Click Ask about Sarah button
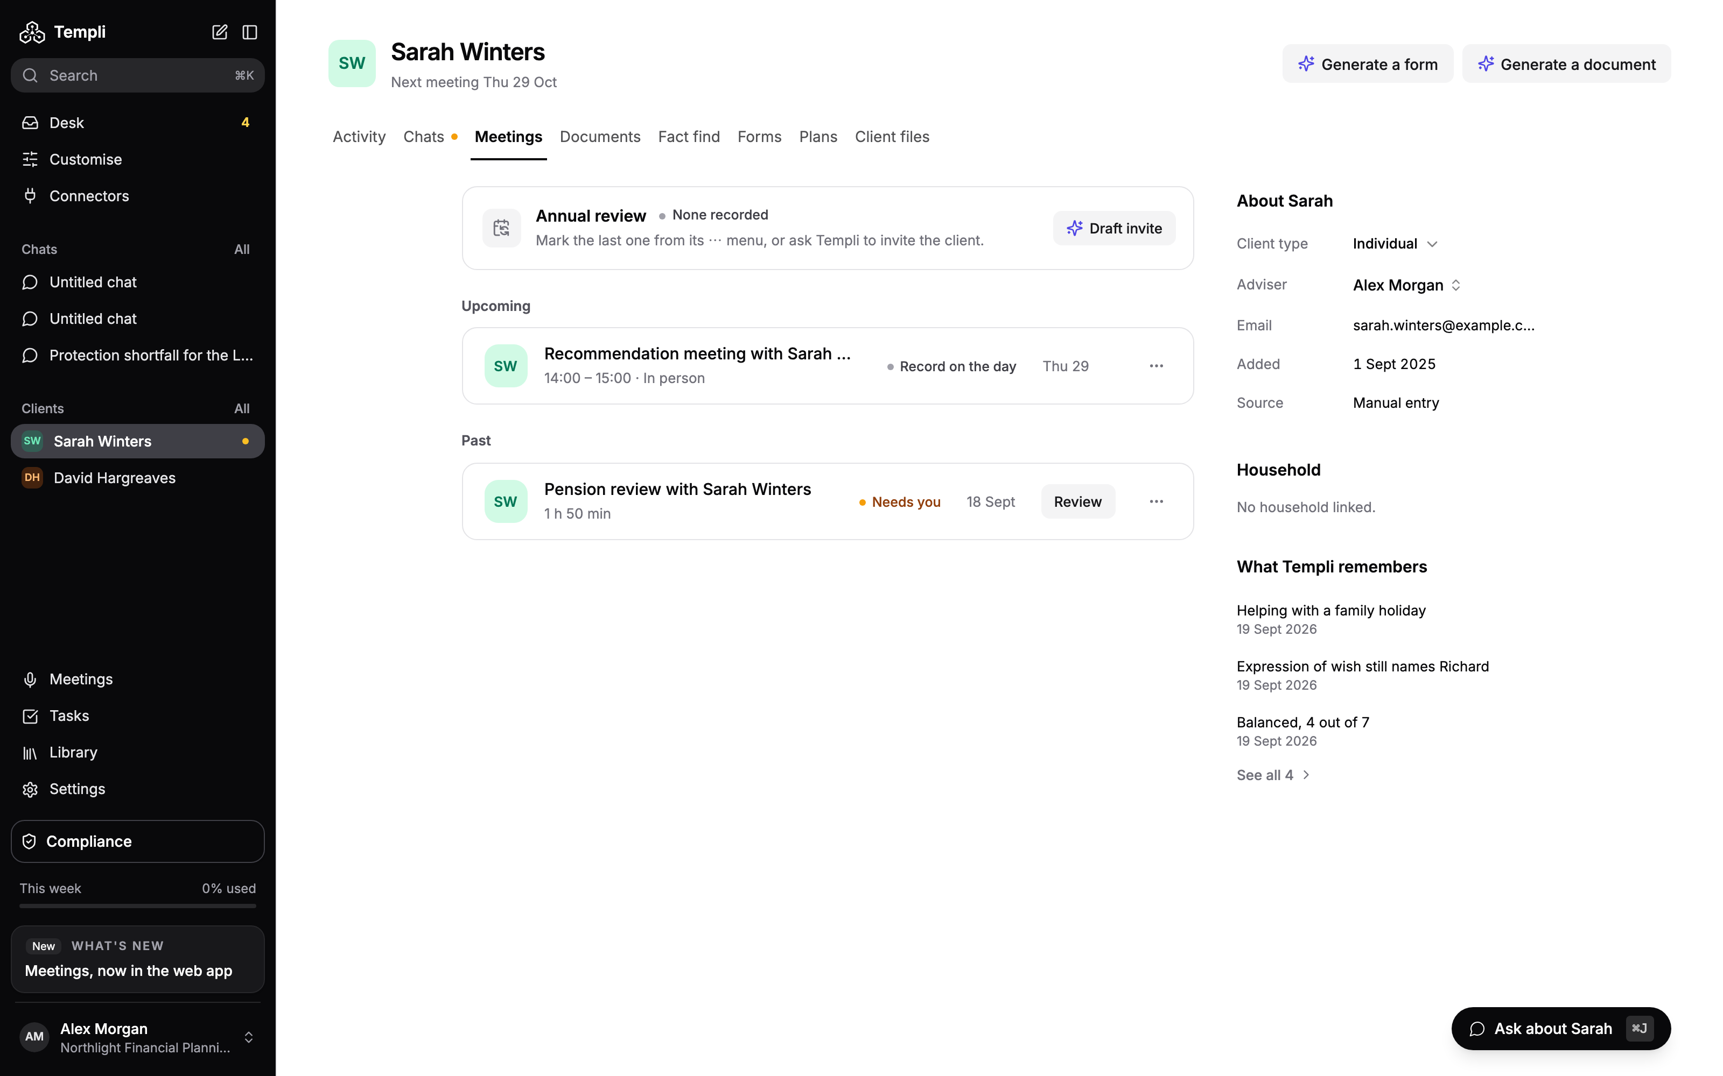 click(x=1561, y=1028)
